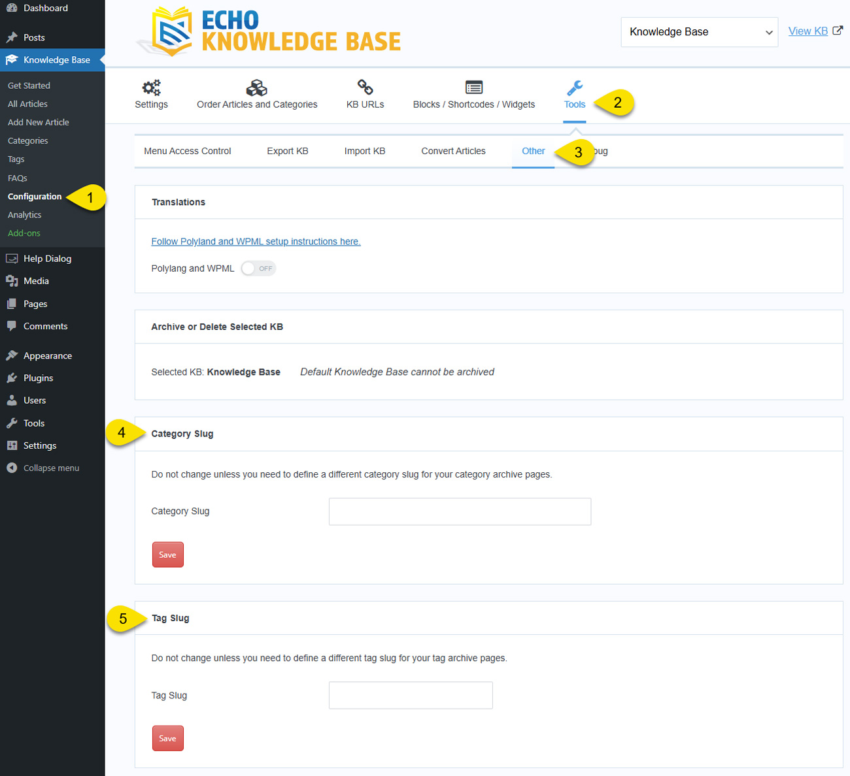Switch to the Export KB tab
The image size is (850, 776).
click(288, 151)
